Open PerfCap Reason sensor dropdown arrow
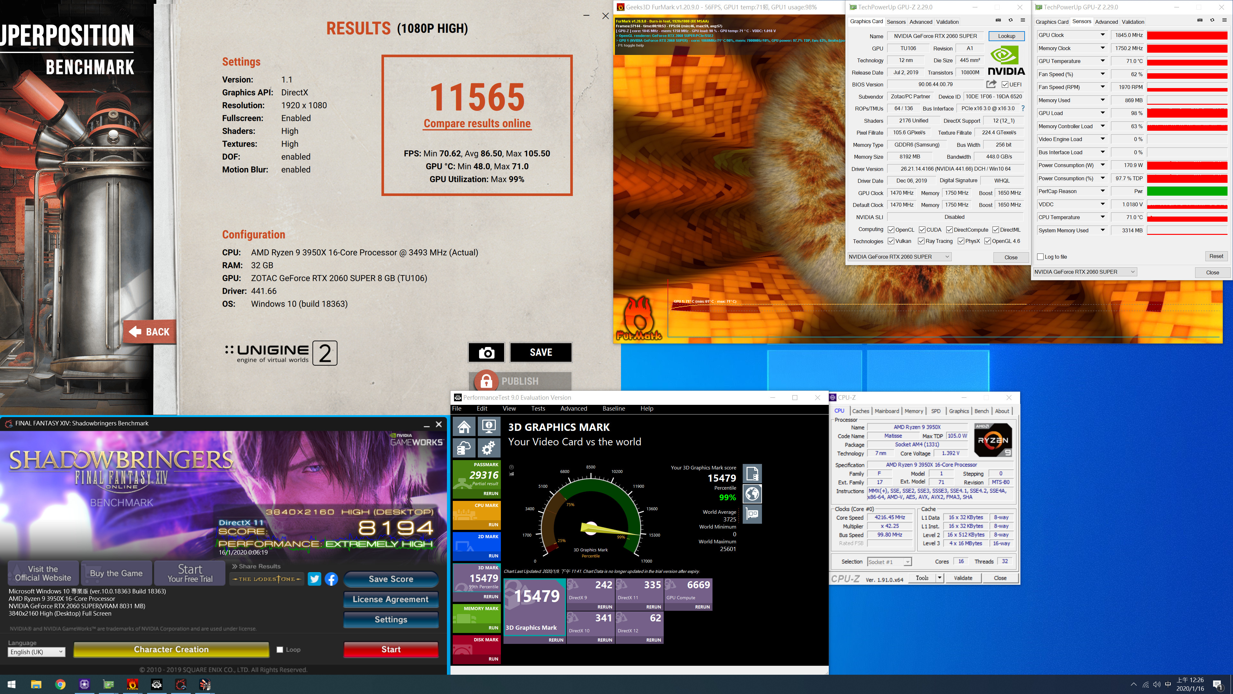The image size is (1233, 694). coord(1103,191)
